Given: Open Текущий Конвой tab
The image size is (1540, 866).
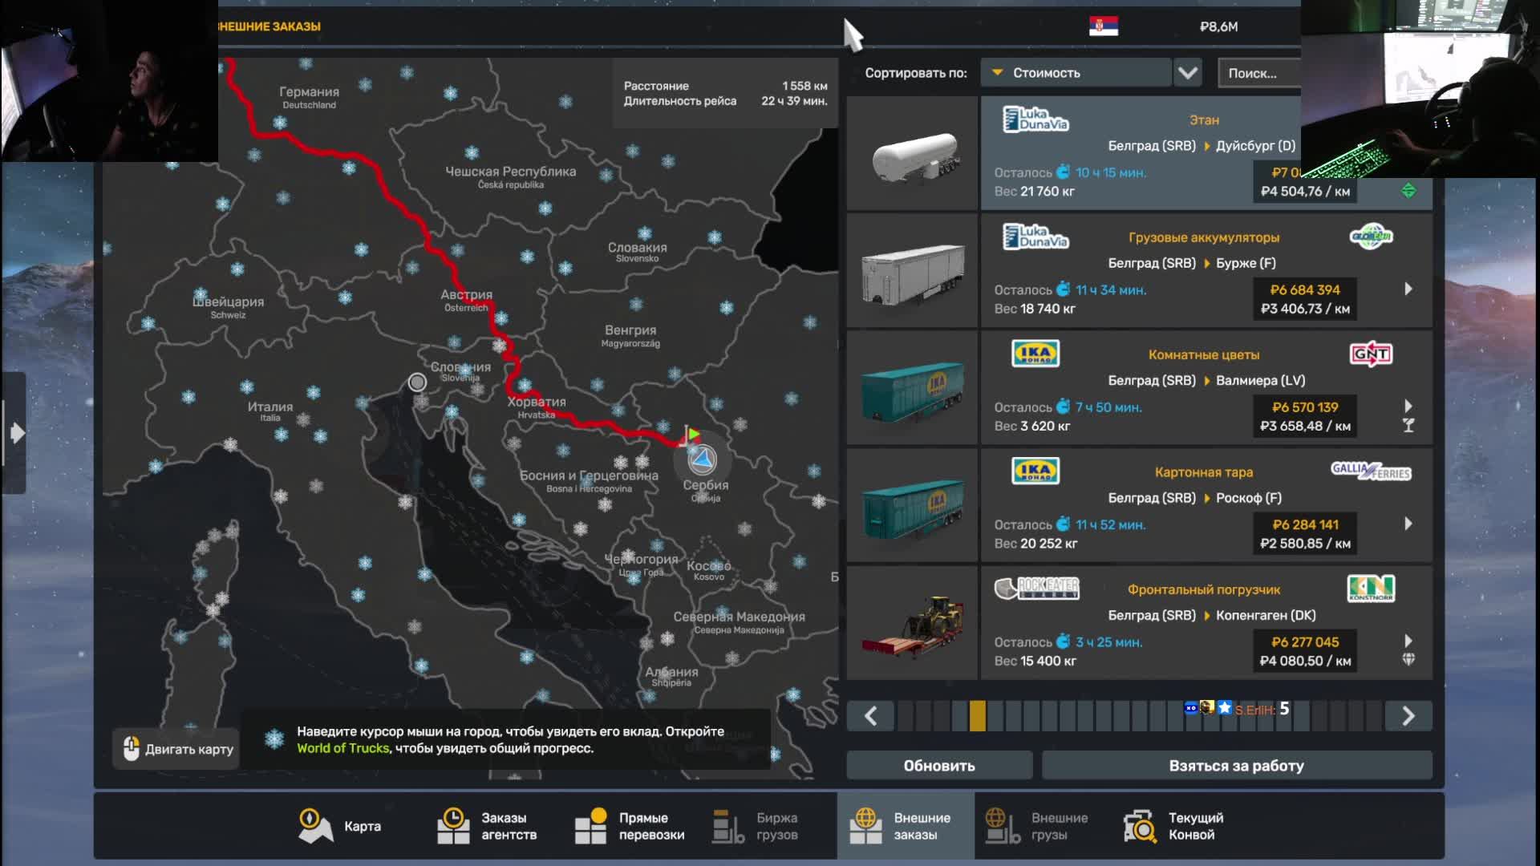Looking at the screenshot, I should (x=1173, y=826).
